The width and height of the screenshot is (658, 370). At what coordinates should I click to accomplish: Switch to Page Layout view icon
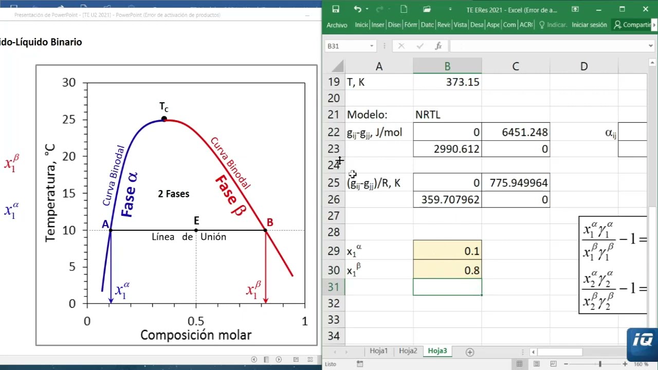pos(536,364)
